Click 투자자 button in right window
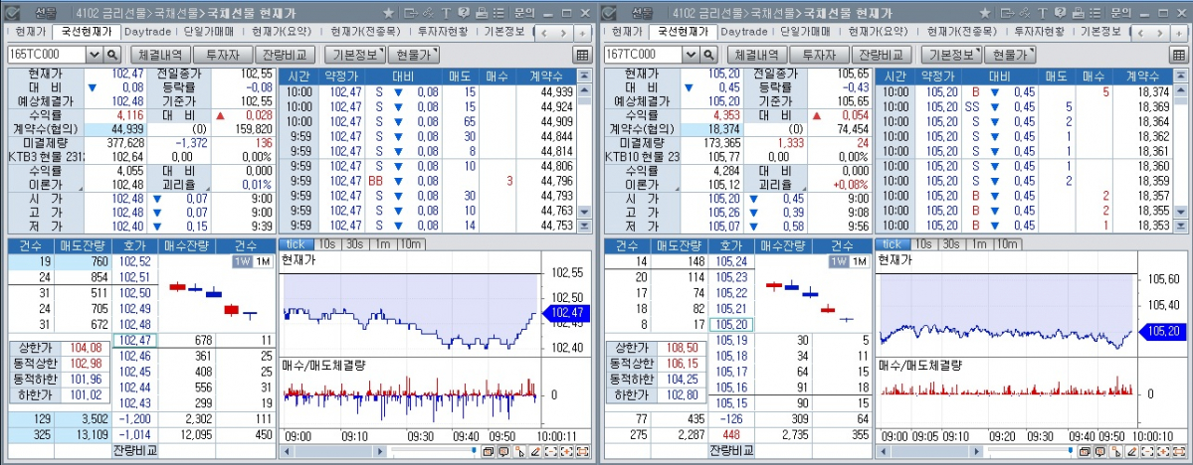 point(820,55)
